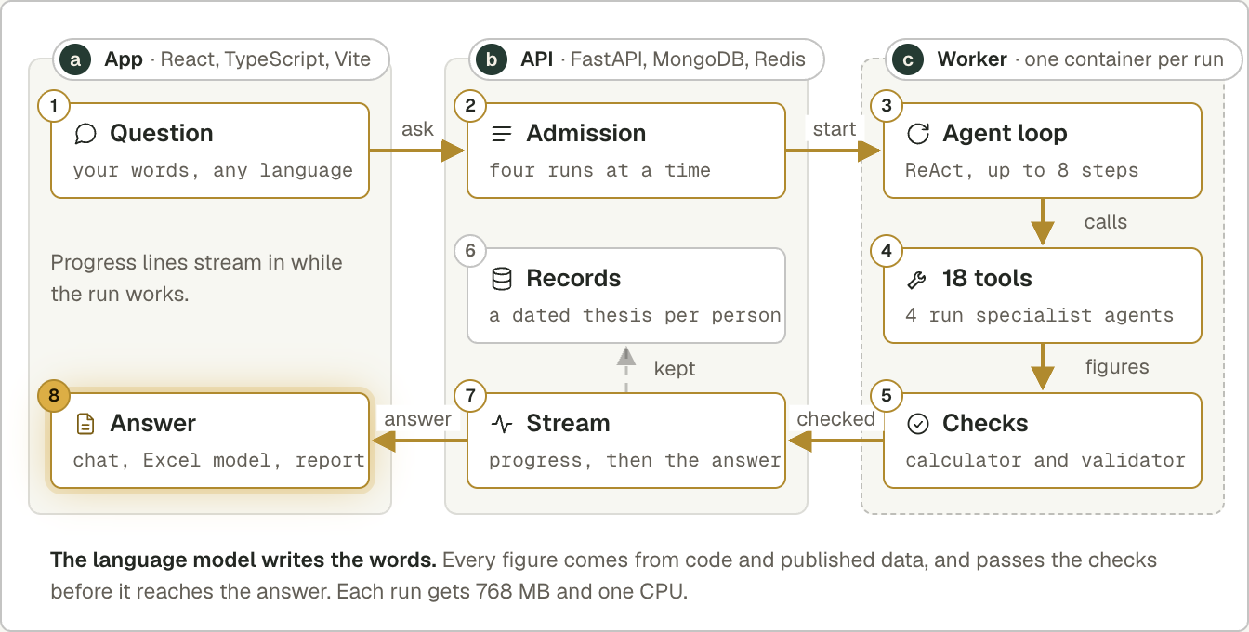Click 'ReAct, up to 8 steps' text
1249x632 pixels.
coord(1021,171)
